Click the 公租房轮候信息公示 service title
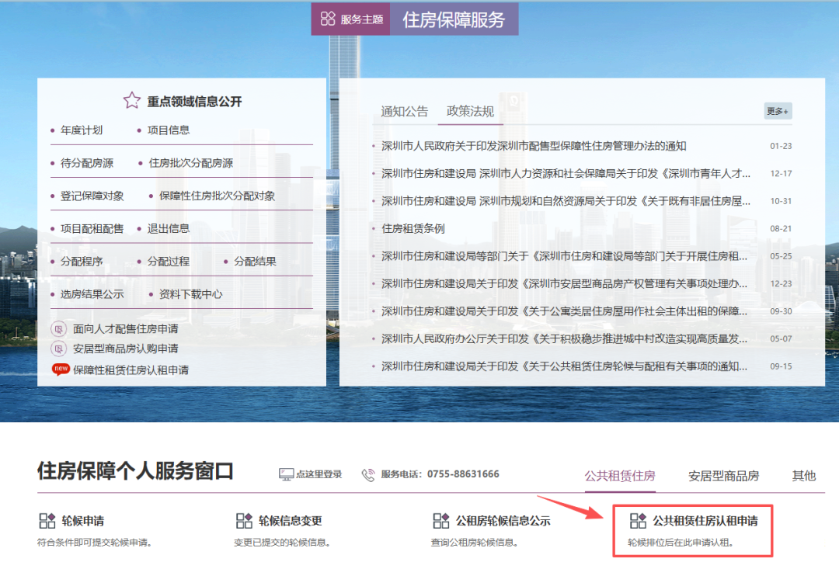Viewport: 839px width, 562px height. (x=503, y=521)
